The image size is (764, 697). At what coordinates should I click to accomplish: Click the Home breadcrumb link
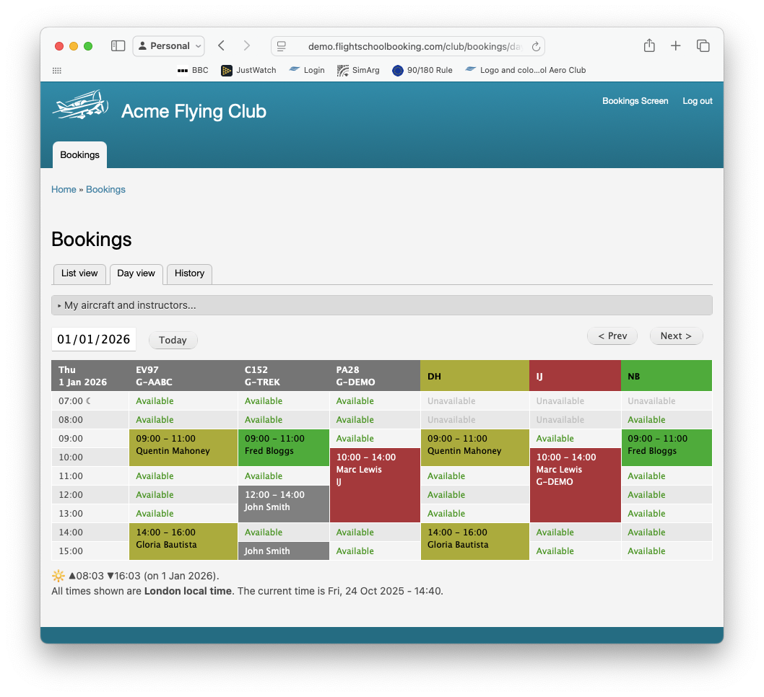tap(64, 190)
